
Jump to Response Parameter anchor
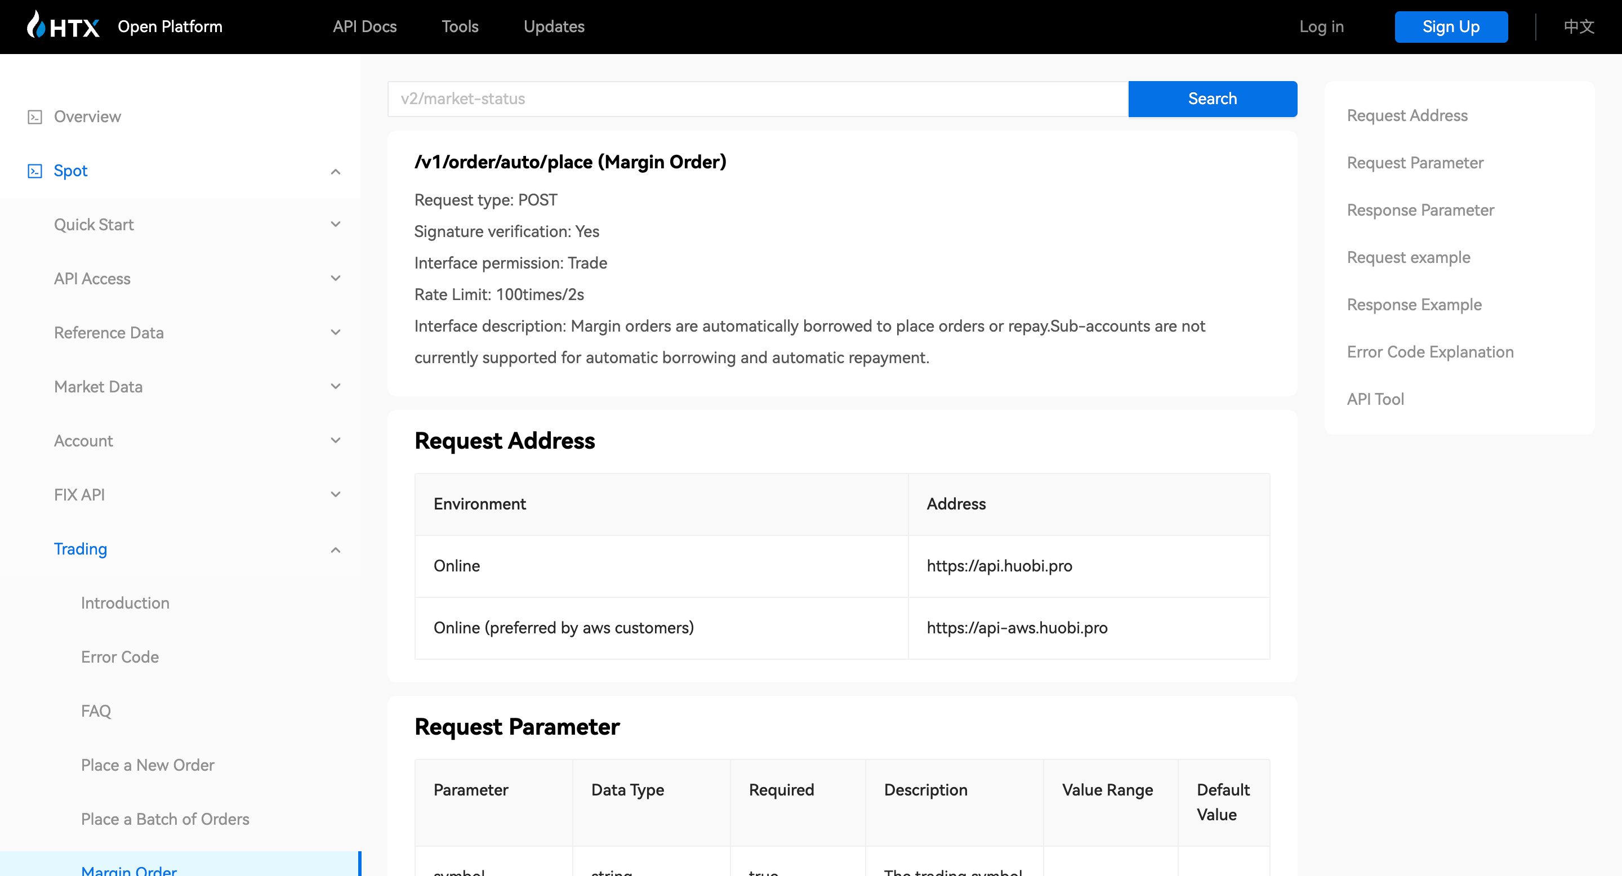click(1420, 210)
